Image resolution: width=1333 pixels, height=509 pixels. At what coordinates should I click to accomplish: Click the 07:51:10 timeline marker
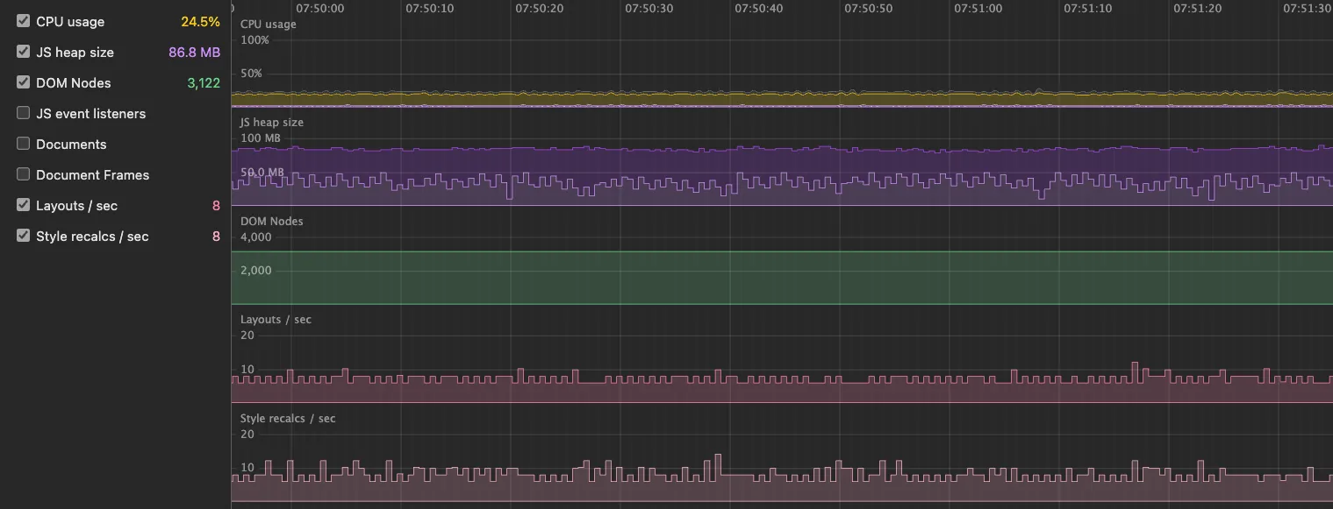pyautogui.click(x=1088, y=8)
